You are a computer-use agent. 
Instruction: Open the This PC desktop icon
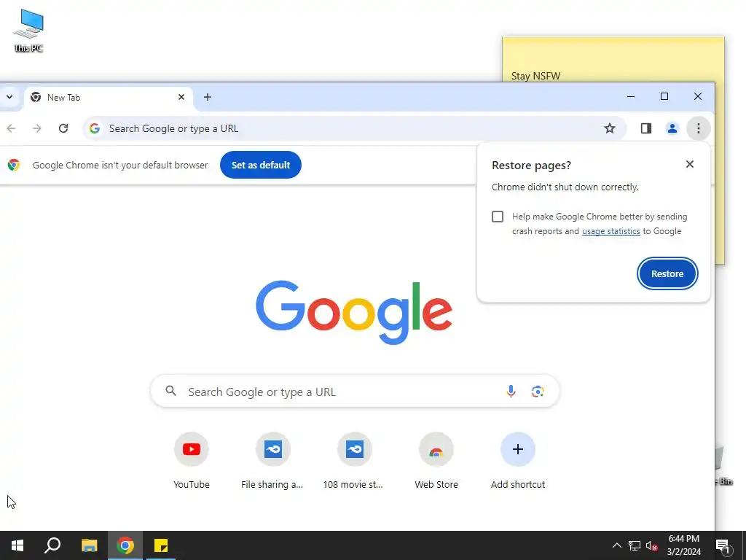coord(28,31)
